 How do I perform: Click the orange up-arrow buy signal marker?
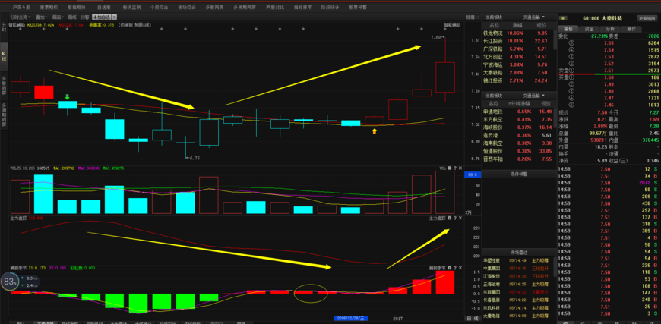[375, 131]
